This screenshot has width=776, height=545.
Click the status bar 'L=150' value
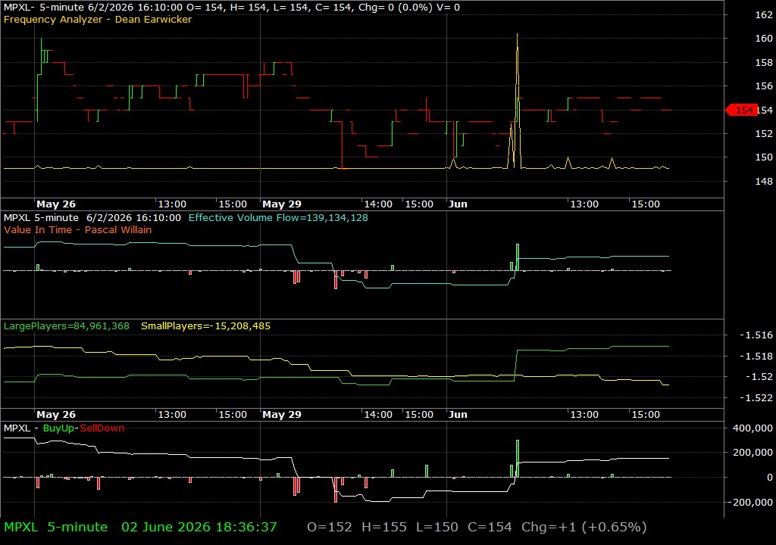click(437, 527)
